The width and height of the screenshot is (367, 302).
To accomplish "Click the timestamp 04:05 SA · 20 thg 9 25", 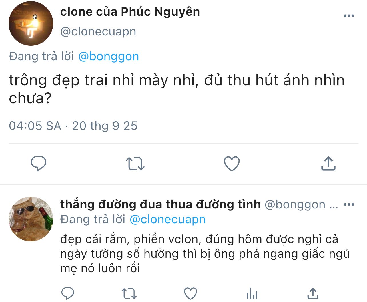I will pyautogui.click(x=73, y=126).
